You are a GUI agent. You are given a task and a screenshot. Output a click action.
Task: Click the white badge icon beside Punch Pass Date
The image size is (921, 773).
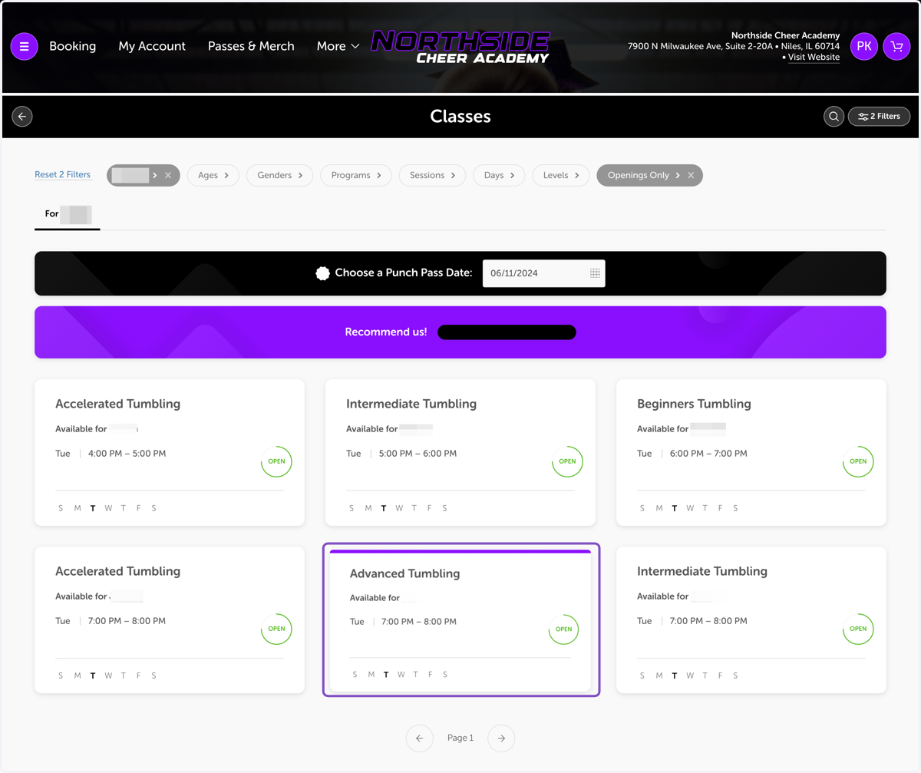point(323,273)
